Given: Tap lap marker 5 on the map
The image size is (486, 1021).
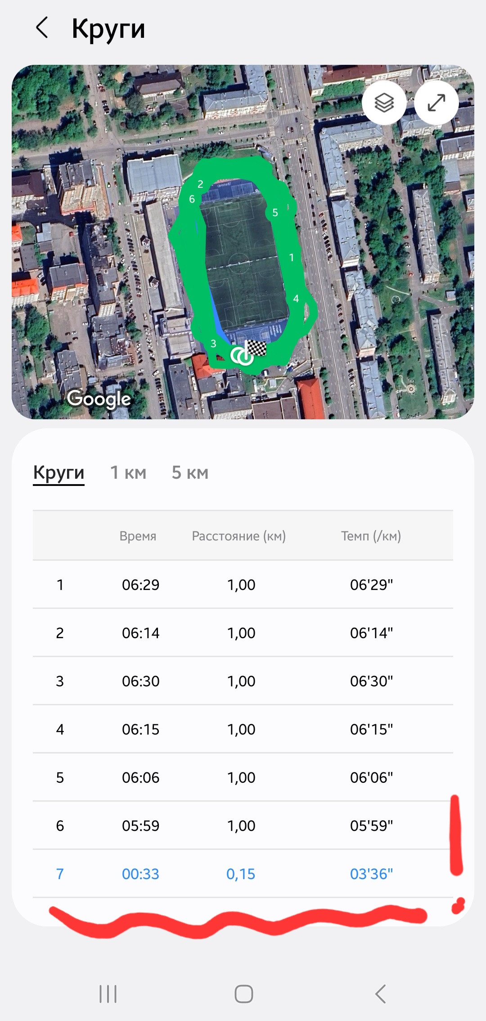Looking at the screenshot, I should [x=275, y=213].
